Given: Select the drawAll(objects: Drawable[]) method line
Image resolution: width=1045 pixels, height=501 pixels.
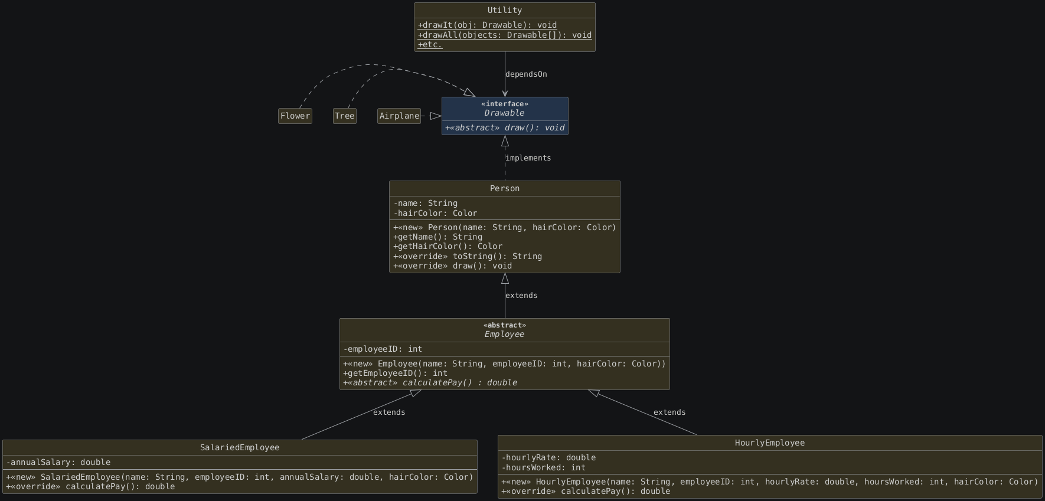Looking at the screenshot, I should point(505,35).
